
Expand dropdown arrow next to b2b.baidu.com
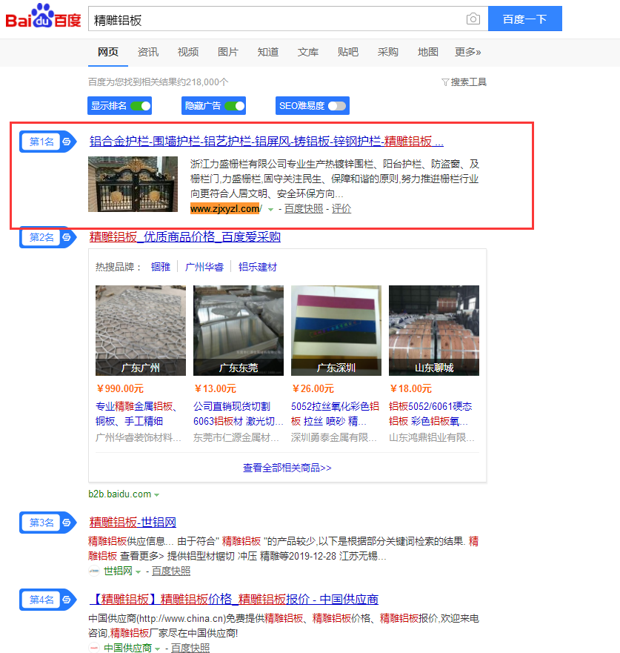tap(157, 494)
